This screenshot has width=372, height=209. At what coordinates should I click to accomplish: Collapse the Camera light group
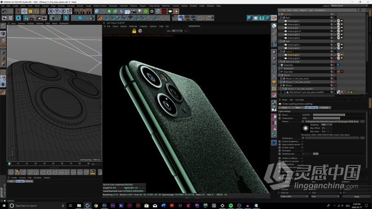[x=281, y=51]
